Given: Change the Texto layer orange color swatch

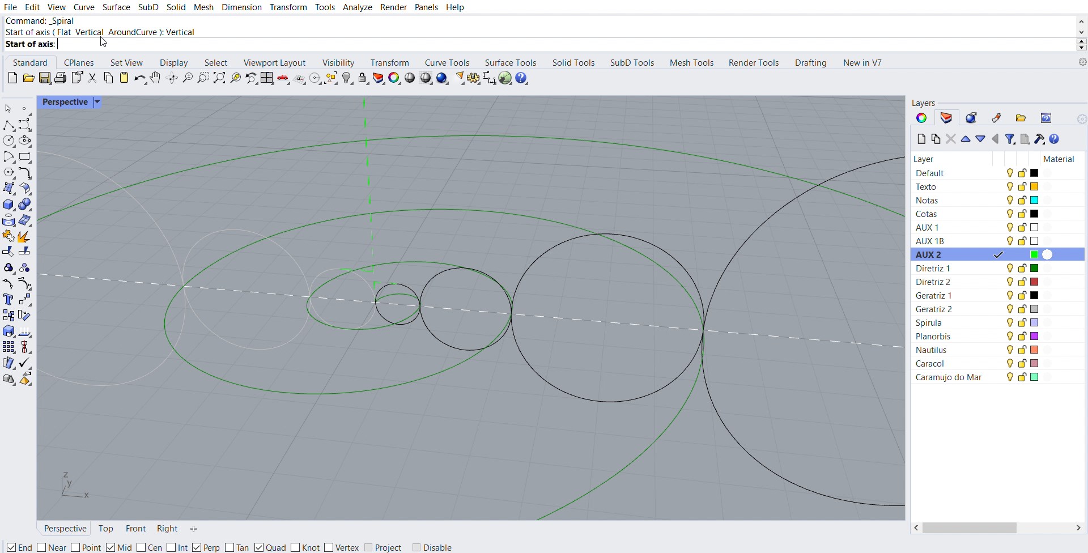Looking at the screenshot, I should click(x=1034, y=187).
